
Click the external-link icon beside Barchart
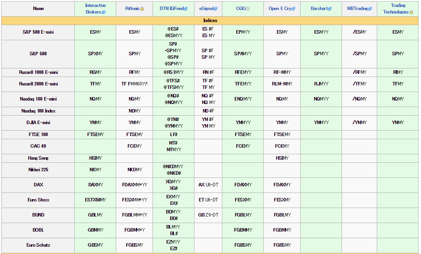click(x=330, y=9)
